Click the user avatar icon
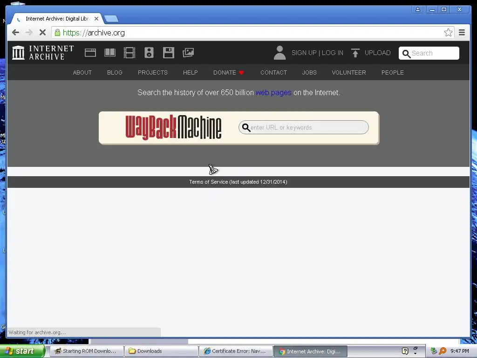 [x=279, y=53]
